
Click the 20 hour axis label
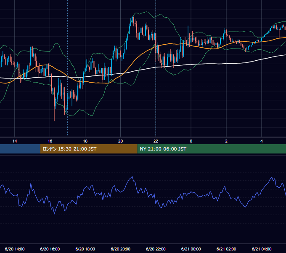tap(120, 141)
